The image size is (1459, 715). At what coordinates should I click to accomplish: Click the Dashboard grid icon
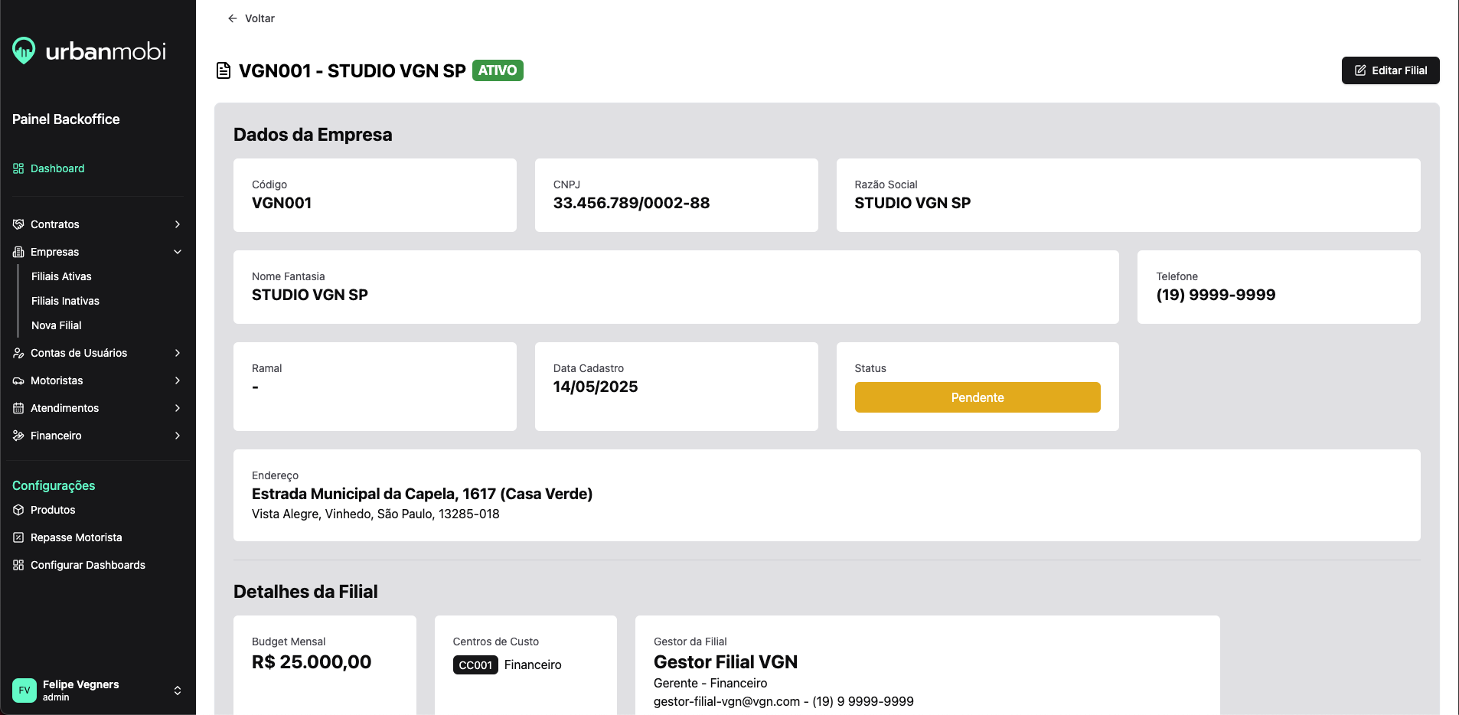tap(18, 168)
